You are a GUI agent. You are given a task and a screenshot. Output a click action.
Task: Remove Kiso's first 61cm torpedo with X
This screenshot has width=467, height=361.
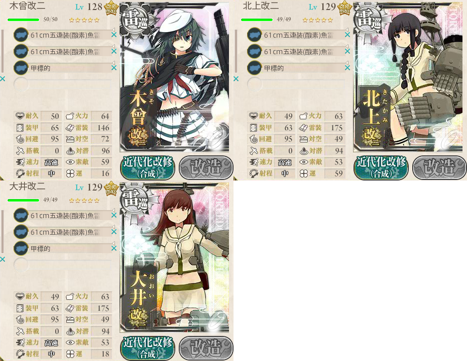pos(114,35)
